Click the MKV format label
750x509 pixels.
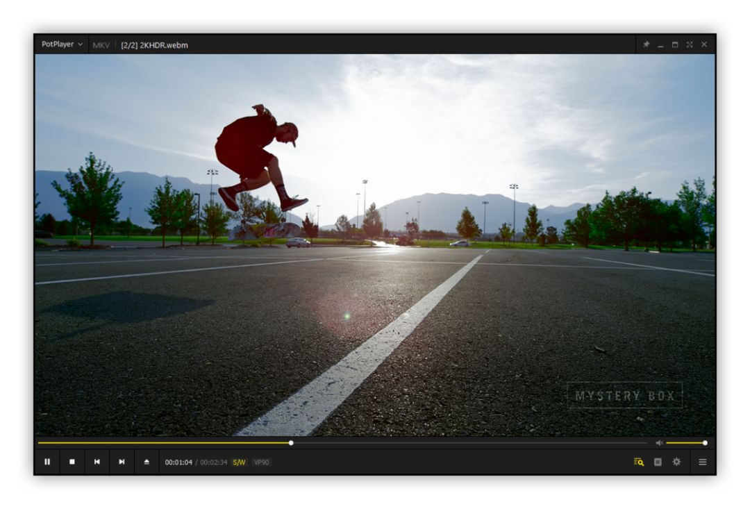(101, 45)
